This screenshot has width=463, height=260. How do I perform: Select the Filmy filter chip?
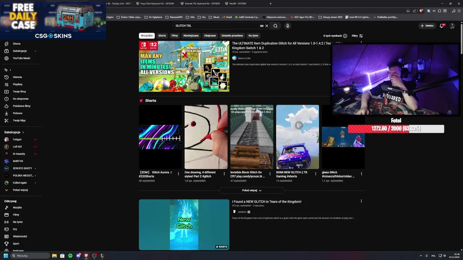point(175,36)
